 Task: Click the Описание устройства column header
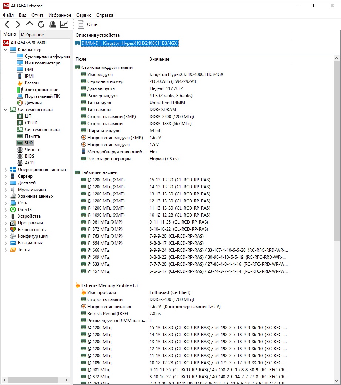coord(182,35)
